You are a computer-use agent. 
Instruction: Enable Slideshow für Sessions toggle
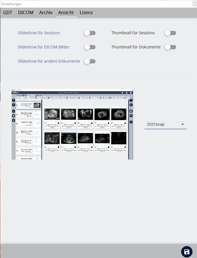[x=90, y=33]
